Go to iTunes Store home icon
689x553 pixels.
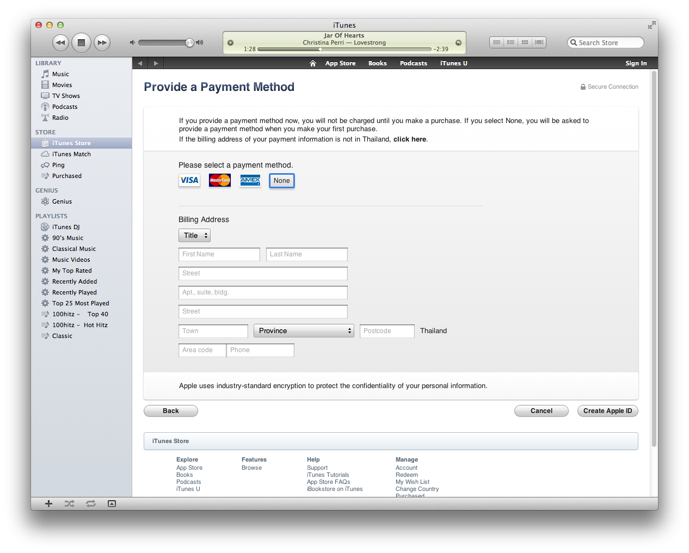coord(313,63)
